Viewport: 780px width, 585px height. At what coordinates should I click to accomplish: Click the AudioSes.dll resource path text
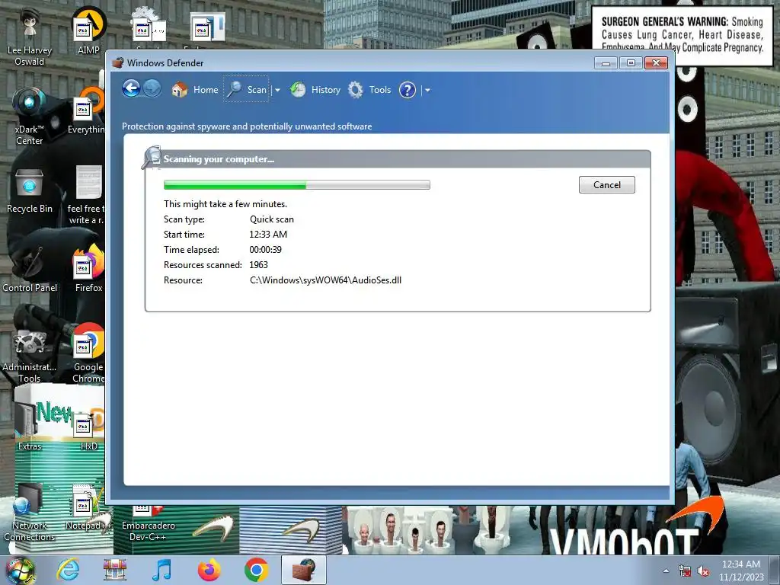coord(325,280)
